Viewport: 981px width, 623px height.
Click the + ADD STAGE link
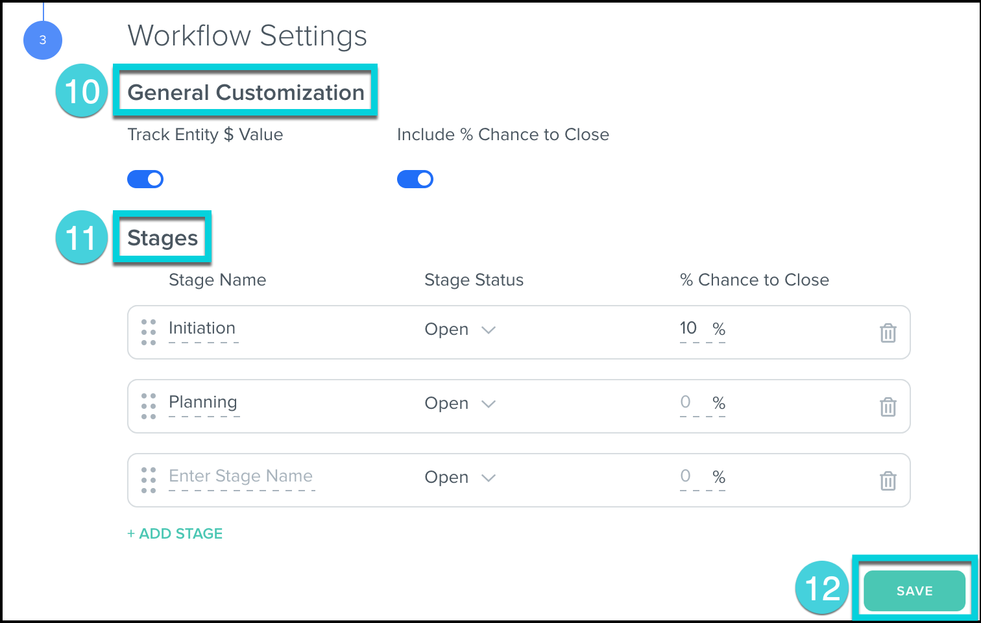coord(175,533)
